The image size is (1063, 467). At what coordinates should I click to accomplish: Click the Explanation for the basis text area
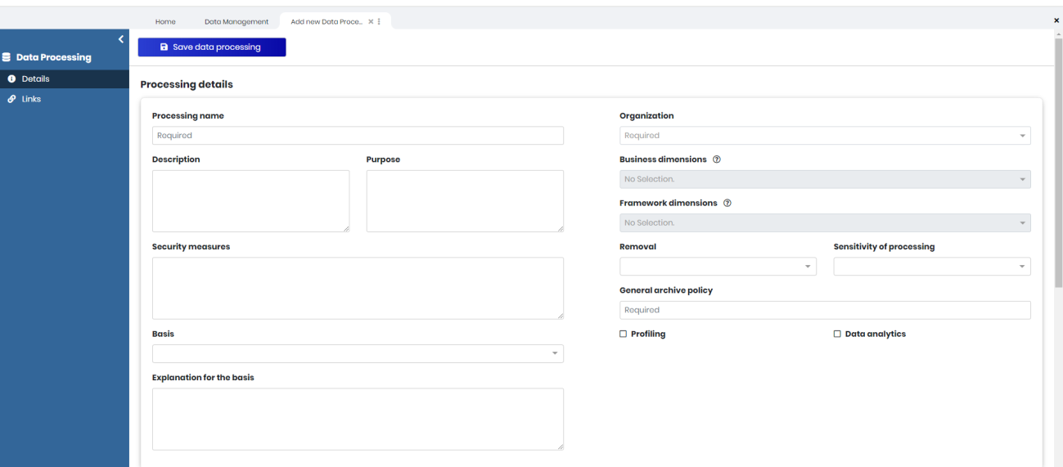pyautogui.click(x=358, y=419)
